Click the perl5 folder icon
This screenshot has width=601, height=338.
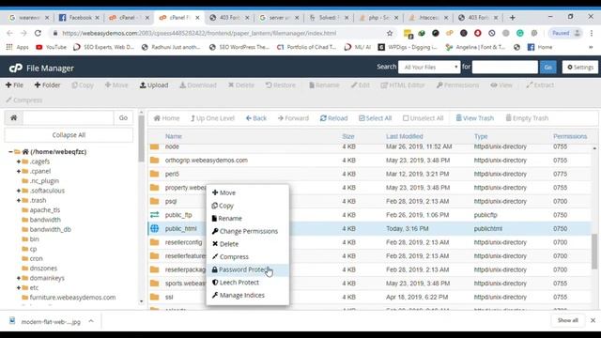click(x=154, y=174)
